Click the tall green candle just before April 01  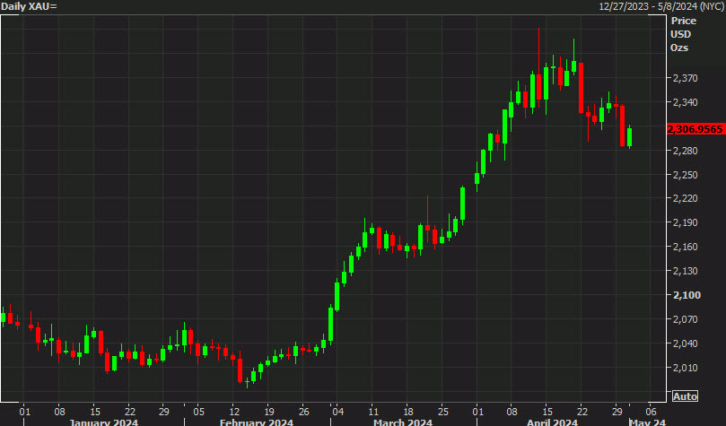click(x=462, y=204)
